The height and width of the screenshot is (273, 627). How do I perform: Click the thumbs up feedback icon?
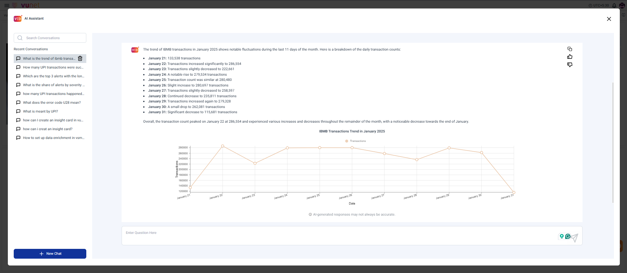coord(570,57)
